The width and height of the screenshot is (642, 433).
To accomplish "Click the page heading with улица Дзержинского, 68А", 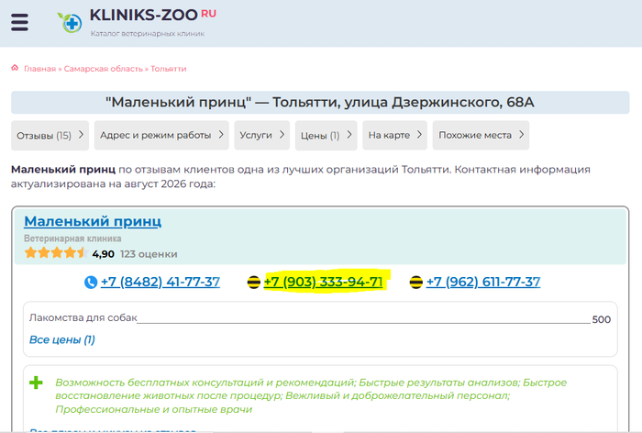I will pos(320,102).
